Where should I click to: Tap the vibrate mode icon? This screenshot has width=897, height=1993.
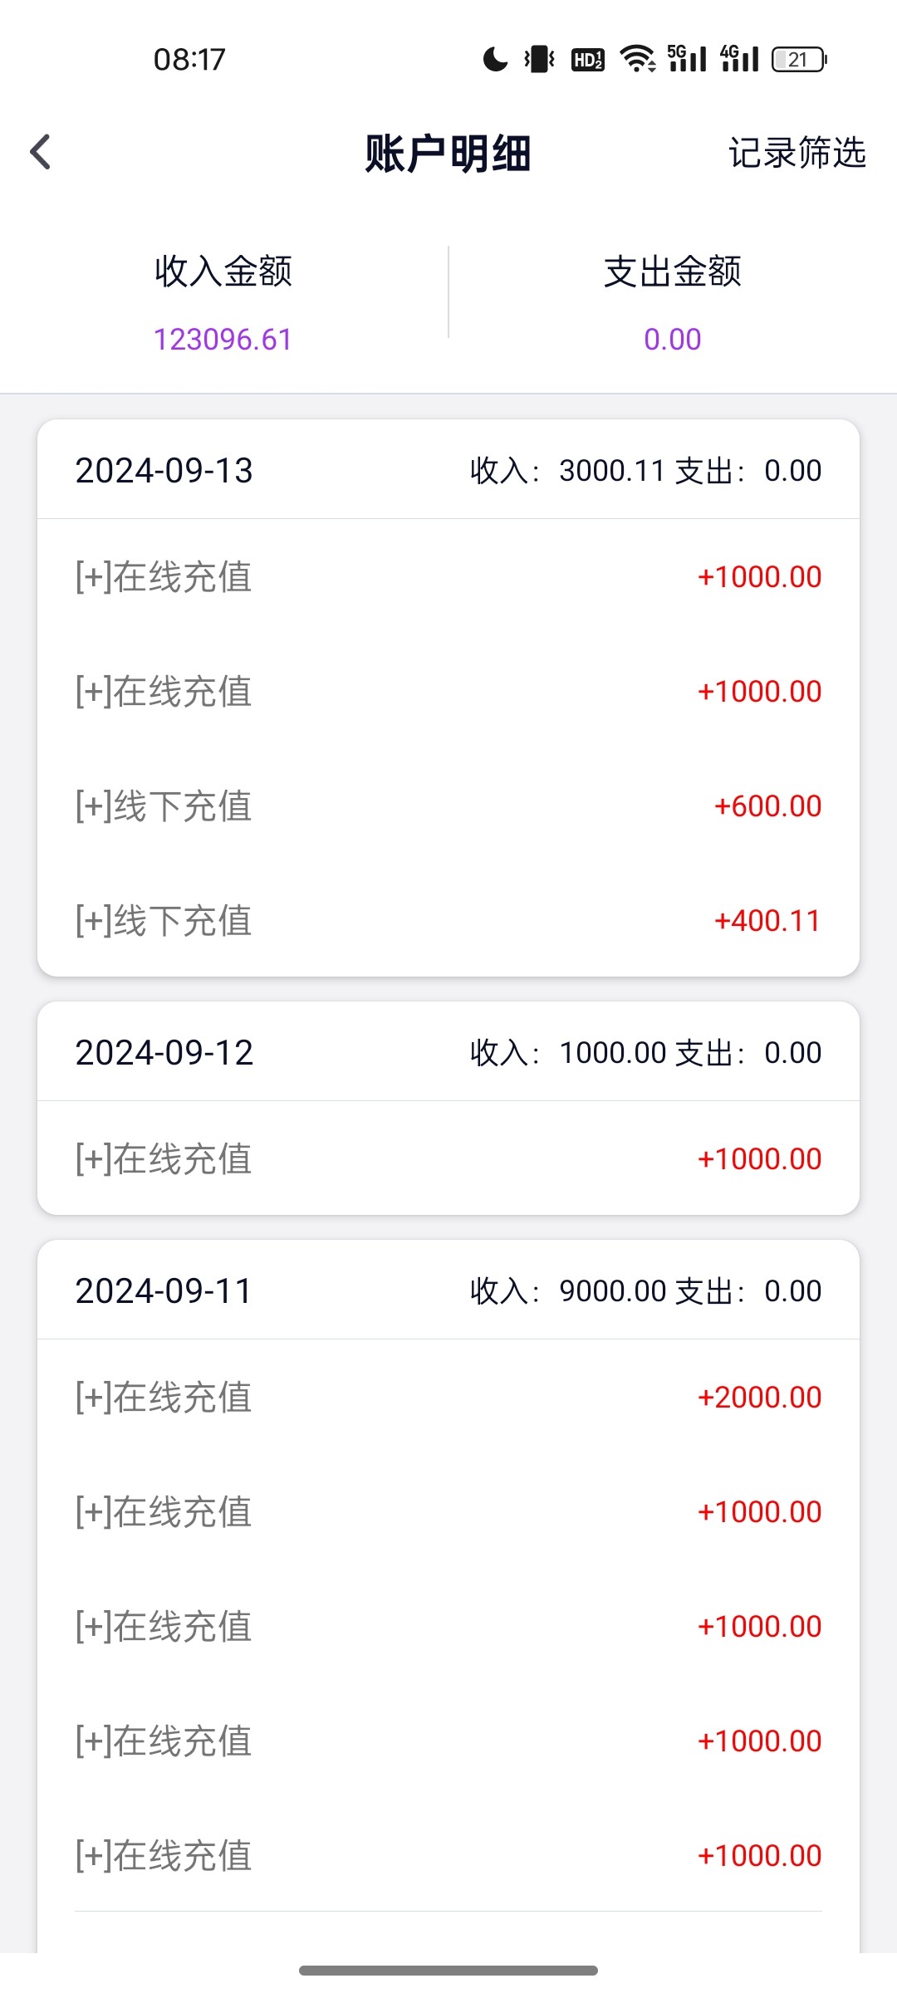tap(539, 59)
